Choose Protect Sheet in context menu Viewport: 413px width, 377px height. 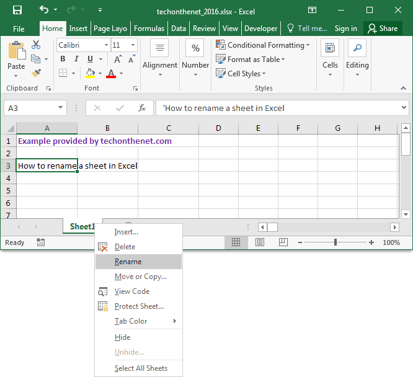(138, 306)
